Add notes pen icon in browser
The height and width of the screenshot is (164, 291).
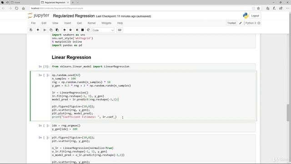click(x=274, y=8)
